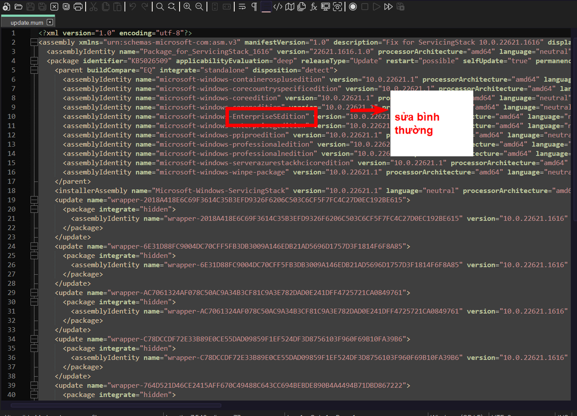The image size is (577, 416).
Task: Copy selection using toolbar Copy icon
Action: (x=105, y=7)
